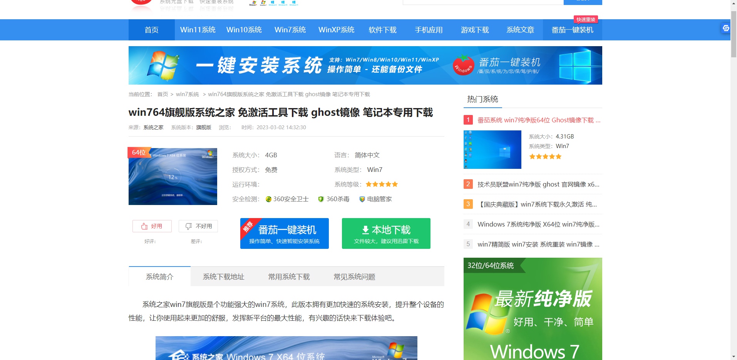
Task: Click the green 本地下载 button
Action: [386, 233]
